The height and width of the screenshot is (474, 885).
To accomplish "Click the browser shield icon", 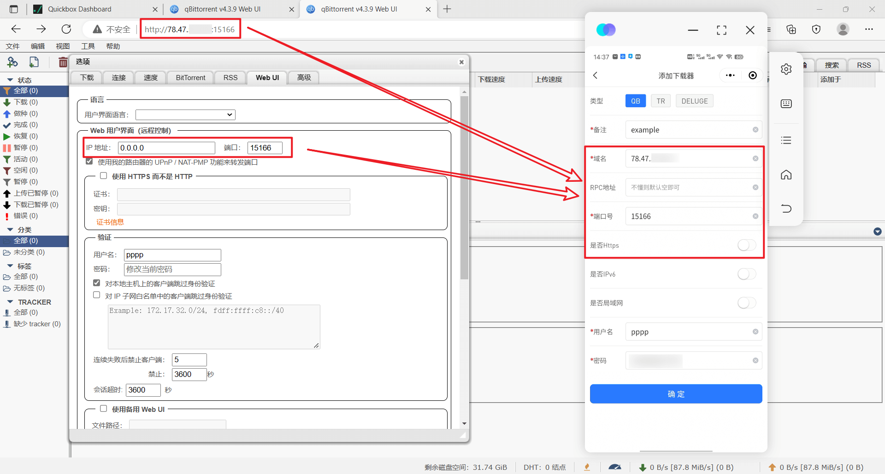I will pos(816,29).
